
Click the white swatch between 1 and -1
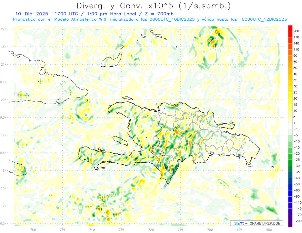(x=290, y=126)
